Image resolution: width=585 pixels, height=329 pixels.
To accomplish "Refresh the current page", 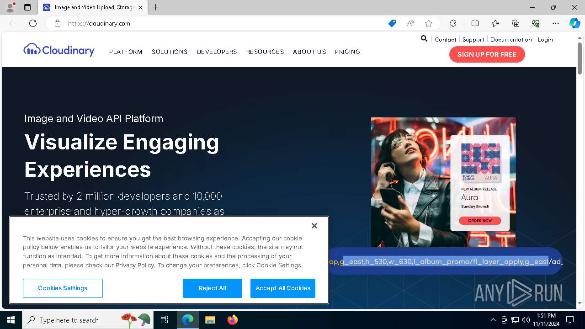I will [33, 23].
